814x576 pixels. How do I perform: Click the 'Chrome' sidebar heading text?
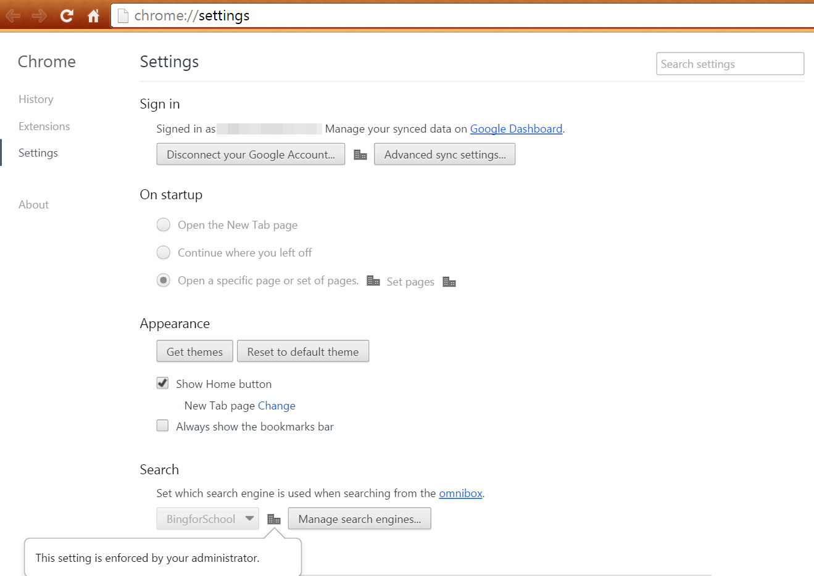pyautogui.click(x=47, y=62)
